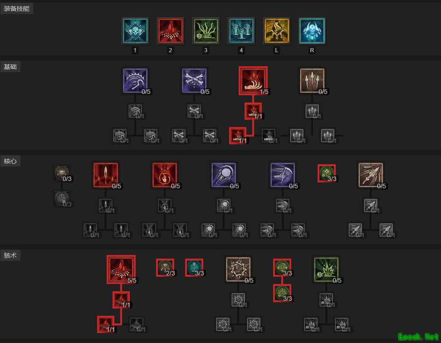Add a point to crossed-bones basic skill 0/5

click(x=194, y=81)
